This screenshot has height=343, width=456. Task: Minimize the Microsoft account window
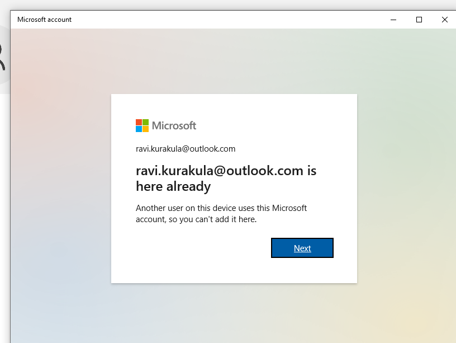(393, 20)
